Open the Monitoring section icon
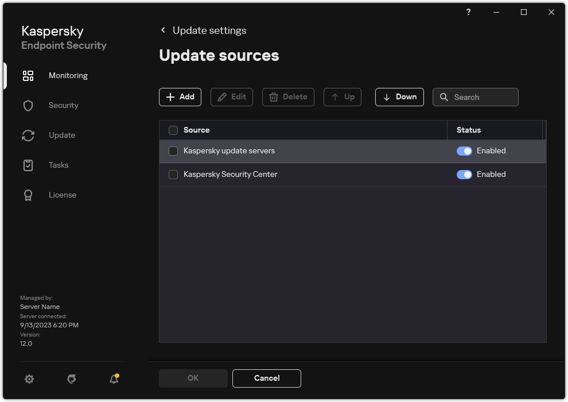 pos(28,75)
